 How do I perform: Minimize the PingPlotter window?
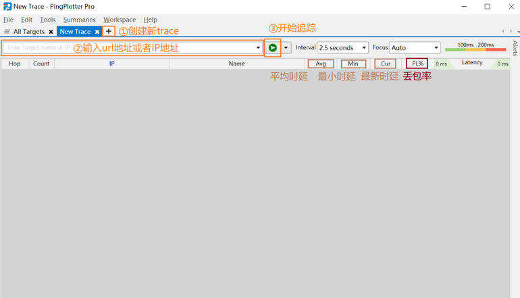coord(464,7)
